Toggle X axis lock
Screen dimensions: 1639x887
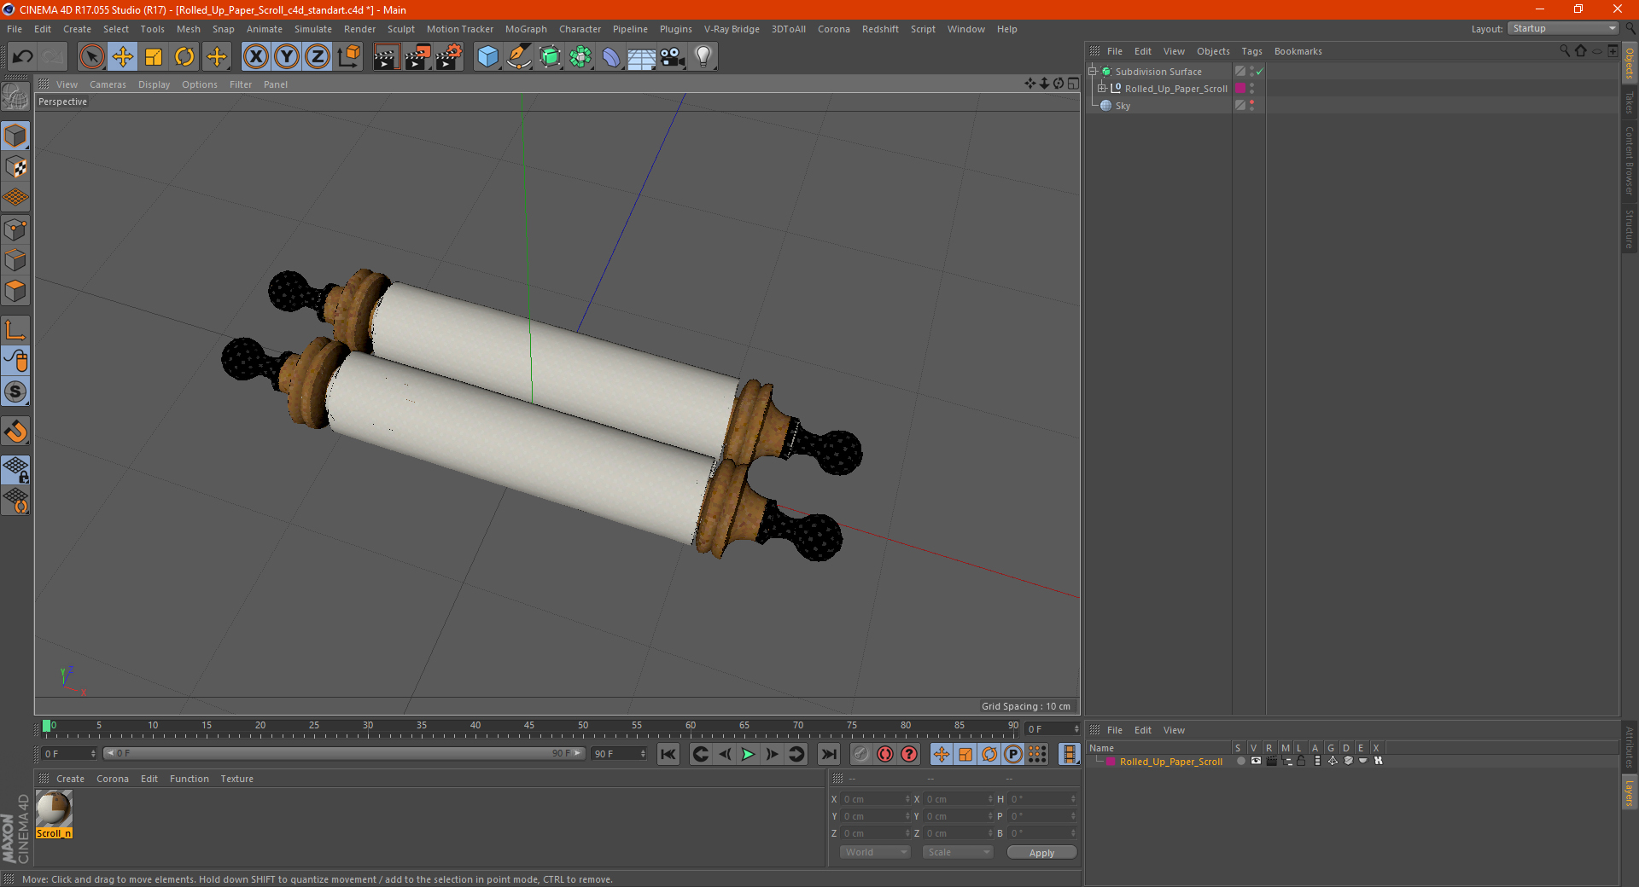pyautogui.click(x=255, y=57)
